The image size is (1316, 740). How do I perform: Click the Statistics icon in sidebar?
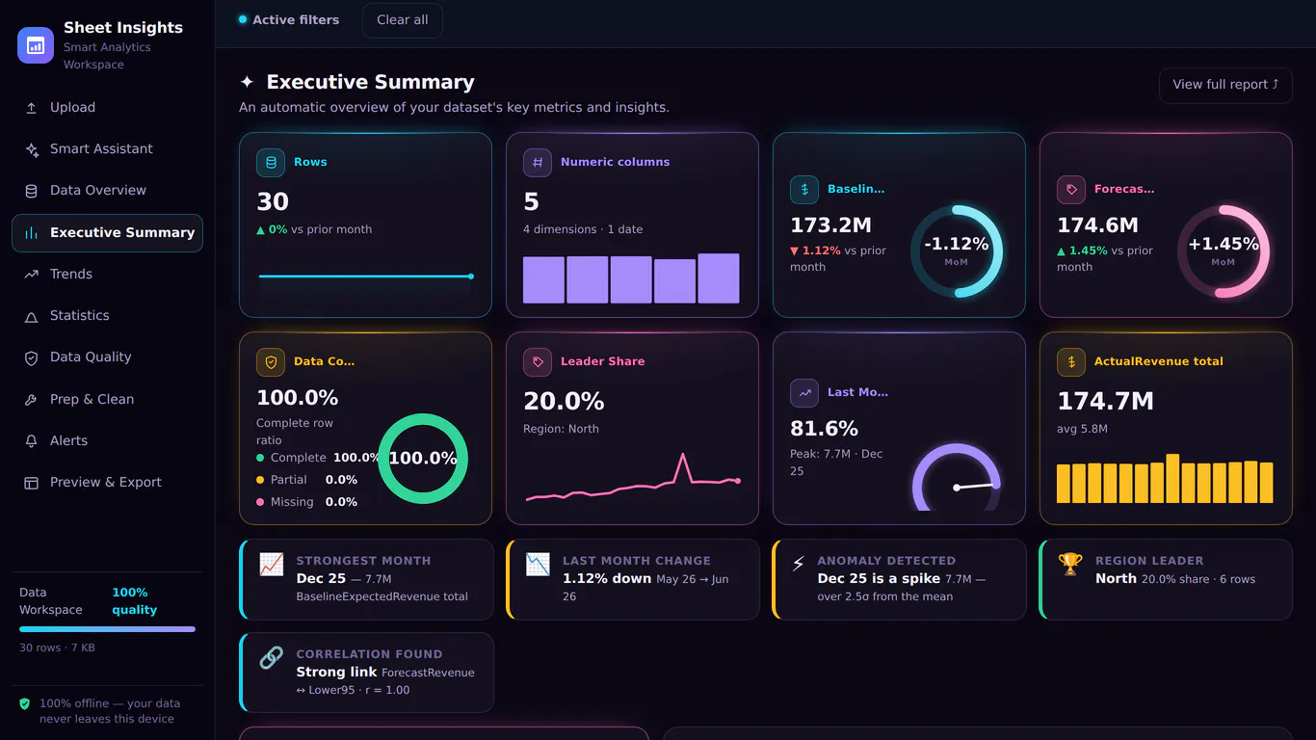[x=32, y=316]
